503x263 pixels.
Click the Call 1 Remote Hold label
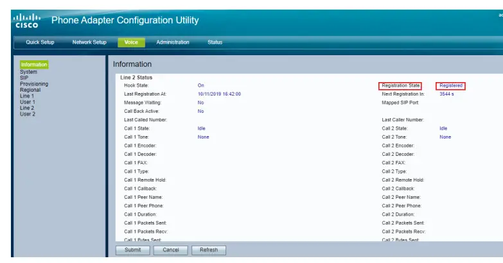point(145,180)
